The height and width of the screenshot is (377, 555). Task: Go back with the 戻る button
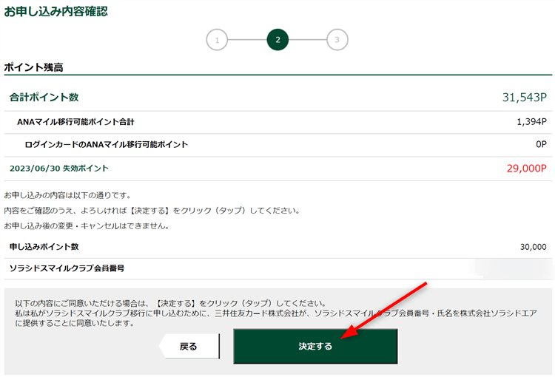[189, 346]
